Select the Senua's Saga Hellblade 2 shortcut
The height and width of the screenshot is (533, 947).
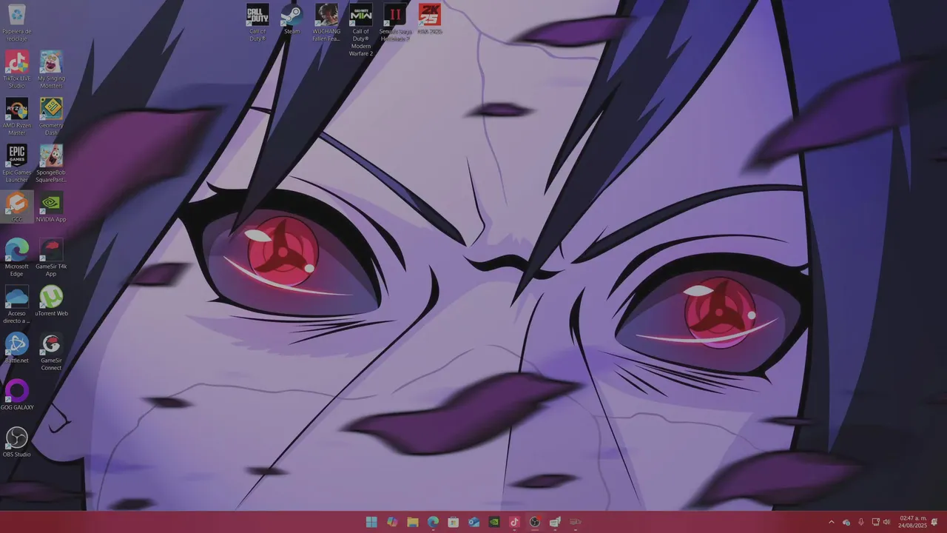(395, 22)
